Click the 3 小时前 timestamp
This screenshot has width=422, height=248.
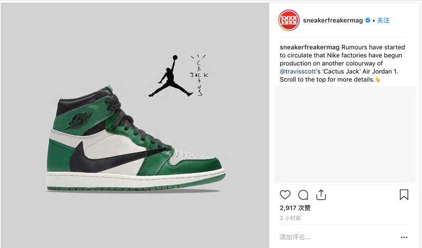290,218
